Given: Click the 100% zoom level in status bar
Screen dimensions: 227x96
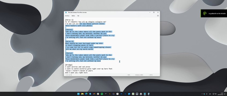Looking at the screenshot, I should [129, 75].
